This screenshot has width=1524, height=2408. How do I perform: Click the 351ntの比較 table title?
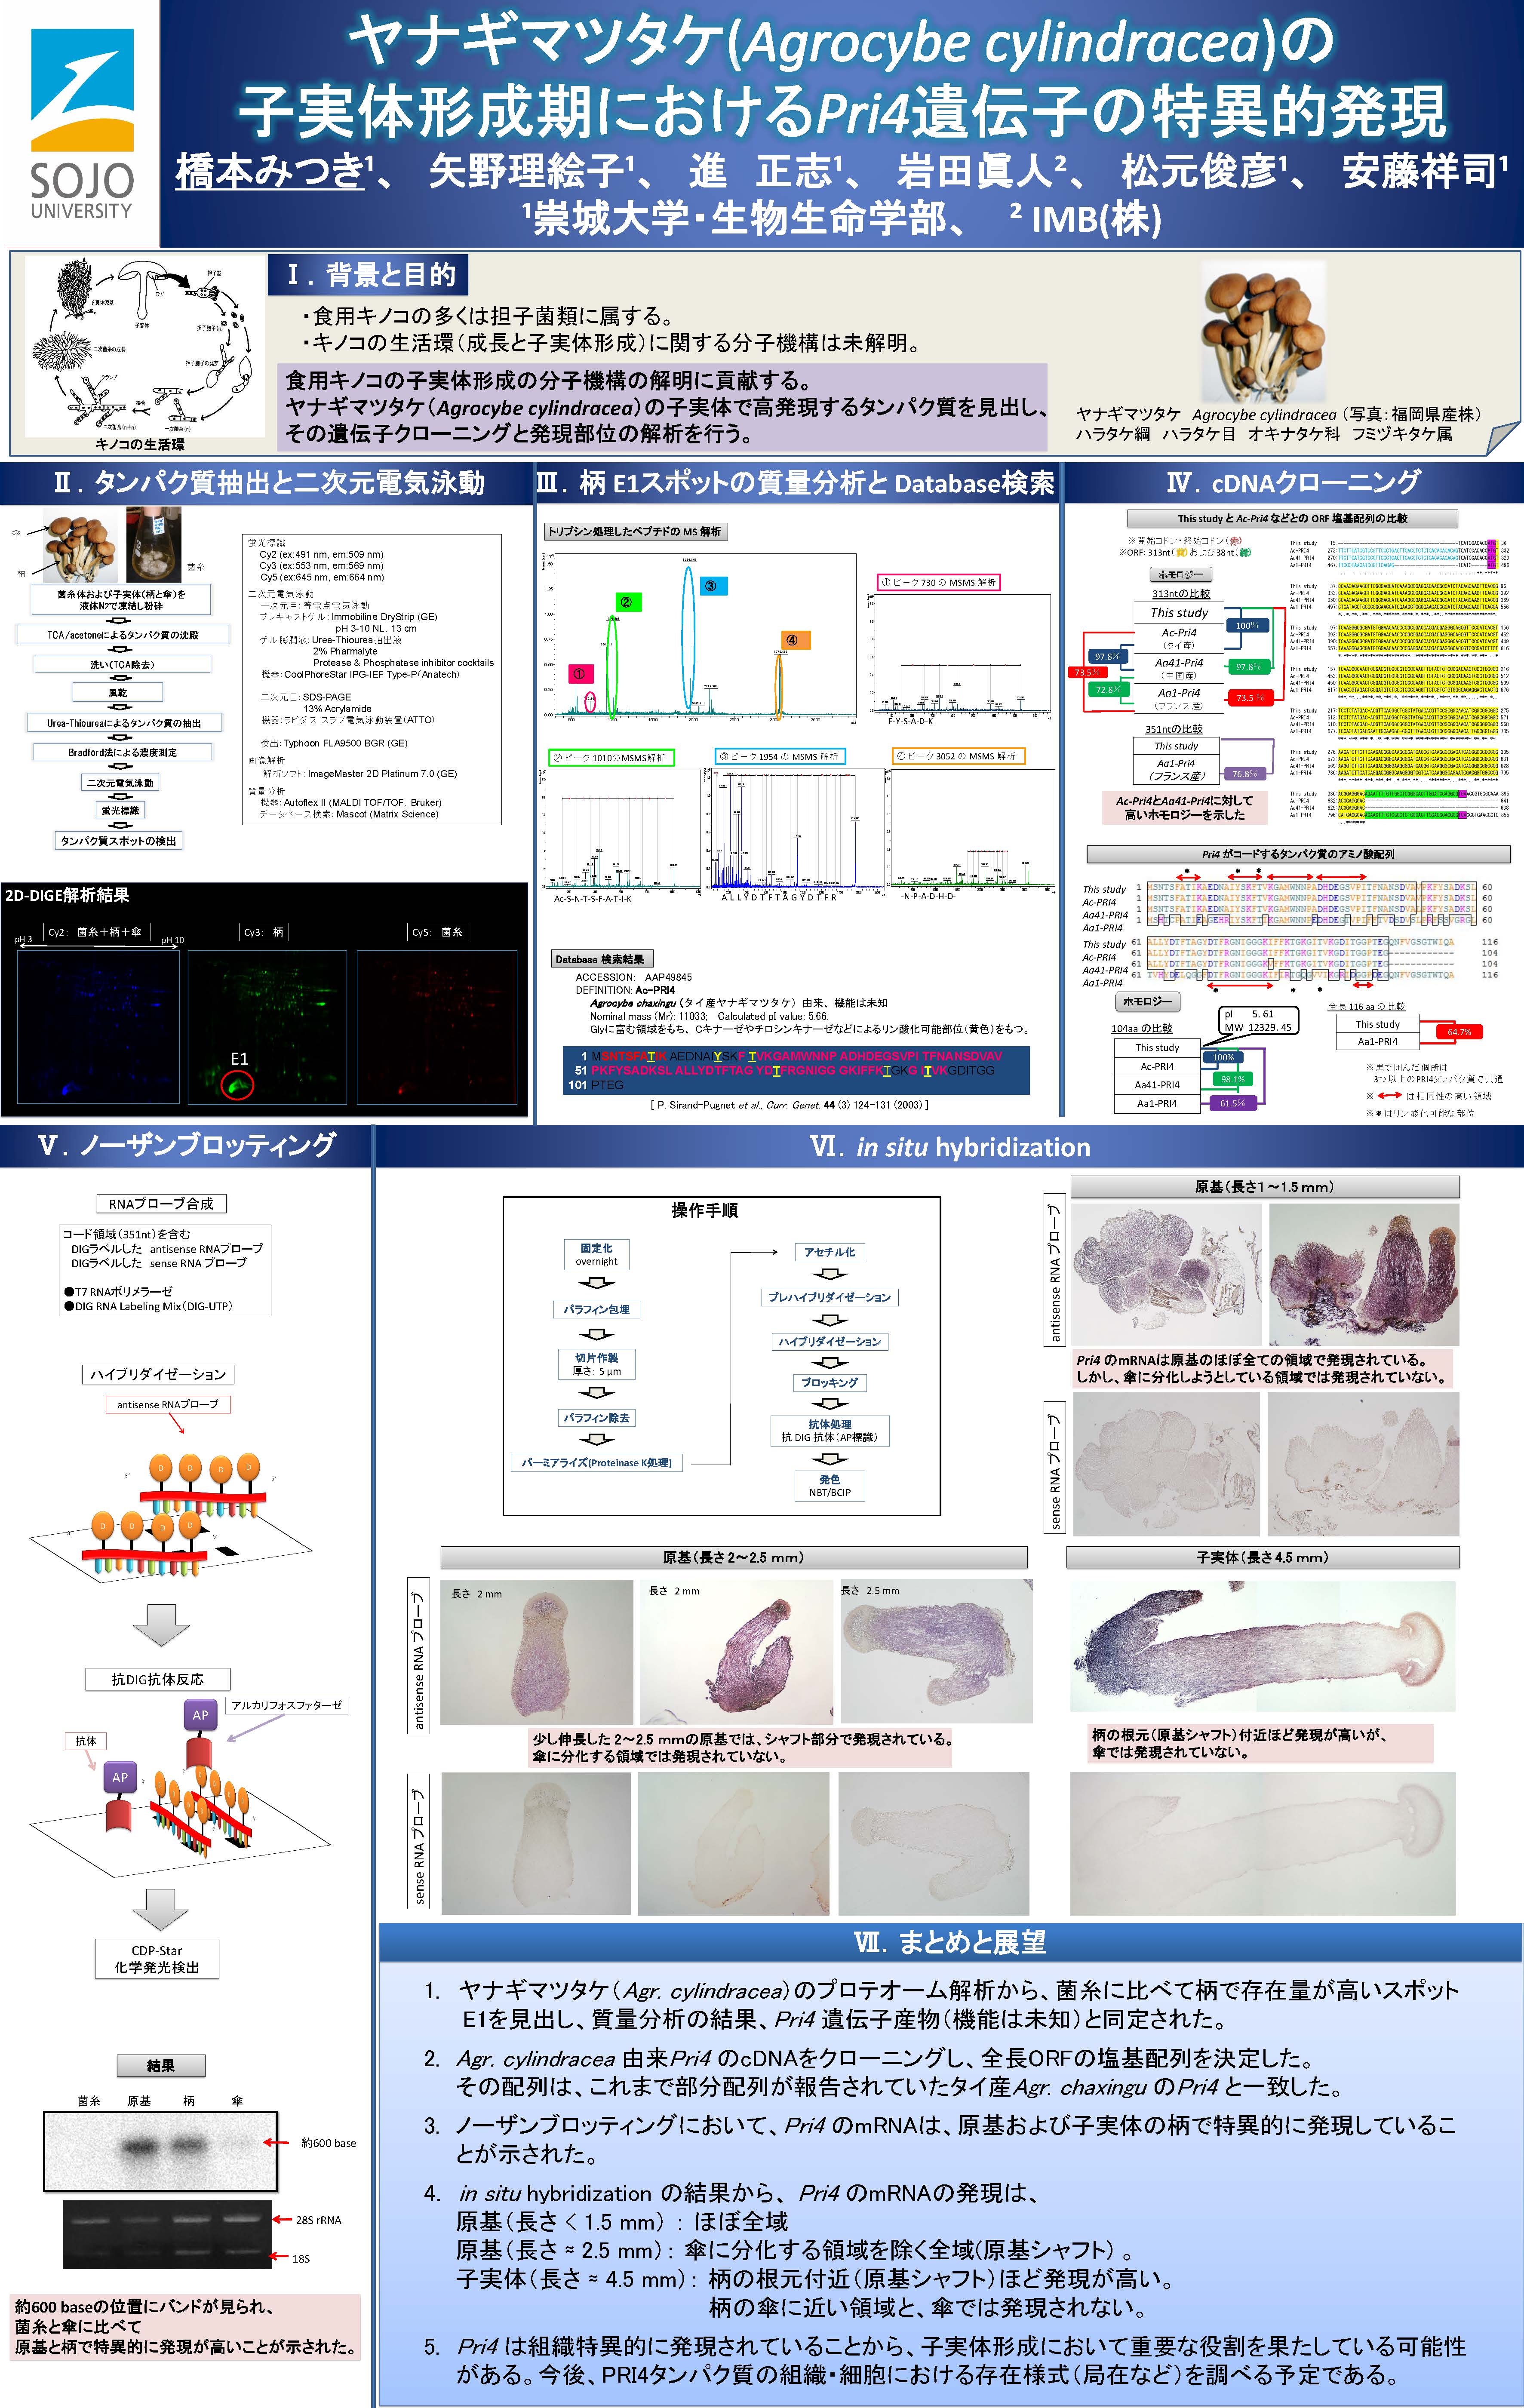(1174, 729)
